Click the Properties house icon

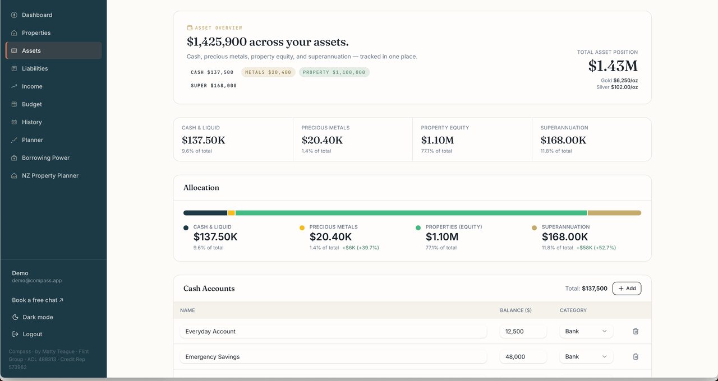(14, 33)
